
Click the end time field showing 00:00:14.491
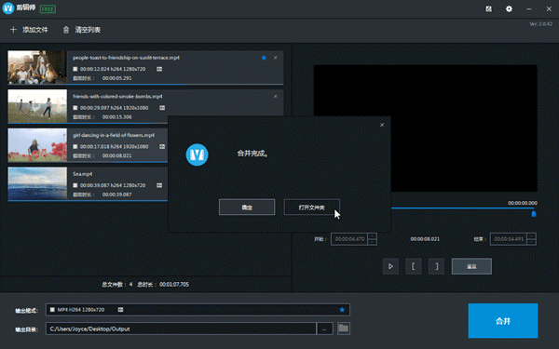[509, 239]
